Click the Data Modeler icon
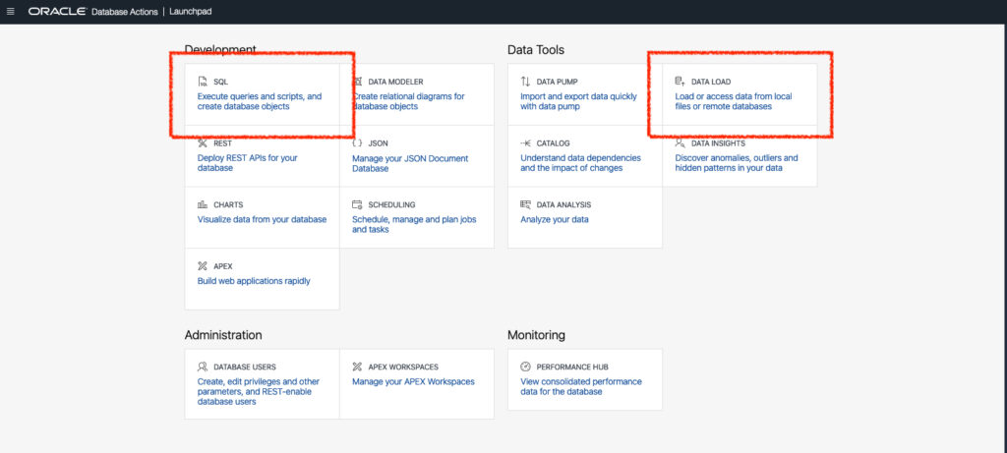 coord(357,82)
